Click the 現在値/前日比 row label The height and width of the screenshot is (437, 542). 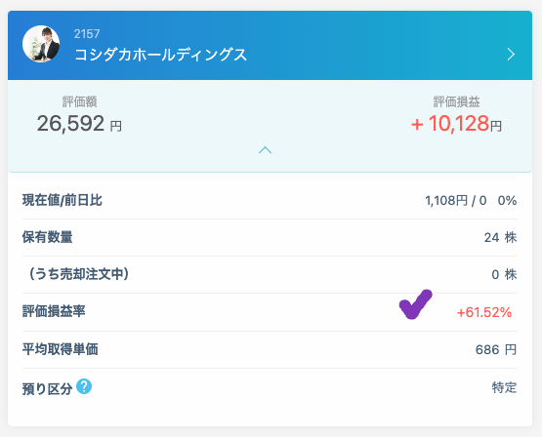pos(63,200)
